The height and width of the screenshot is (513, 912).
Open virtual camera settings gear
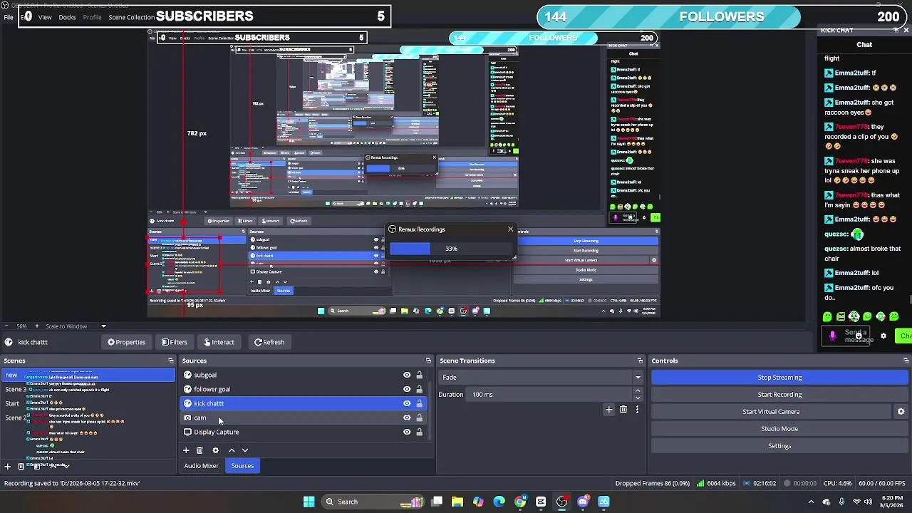pyautogui.click(x=901, y=412)
